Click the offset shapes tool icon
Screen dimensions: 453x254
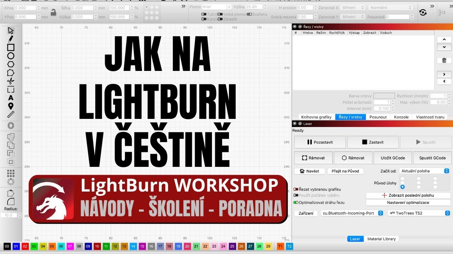11,126
